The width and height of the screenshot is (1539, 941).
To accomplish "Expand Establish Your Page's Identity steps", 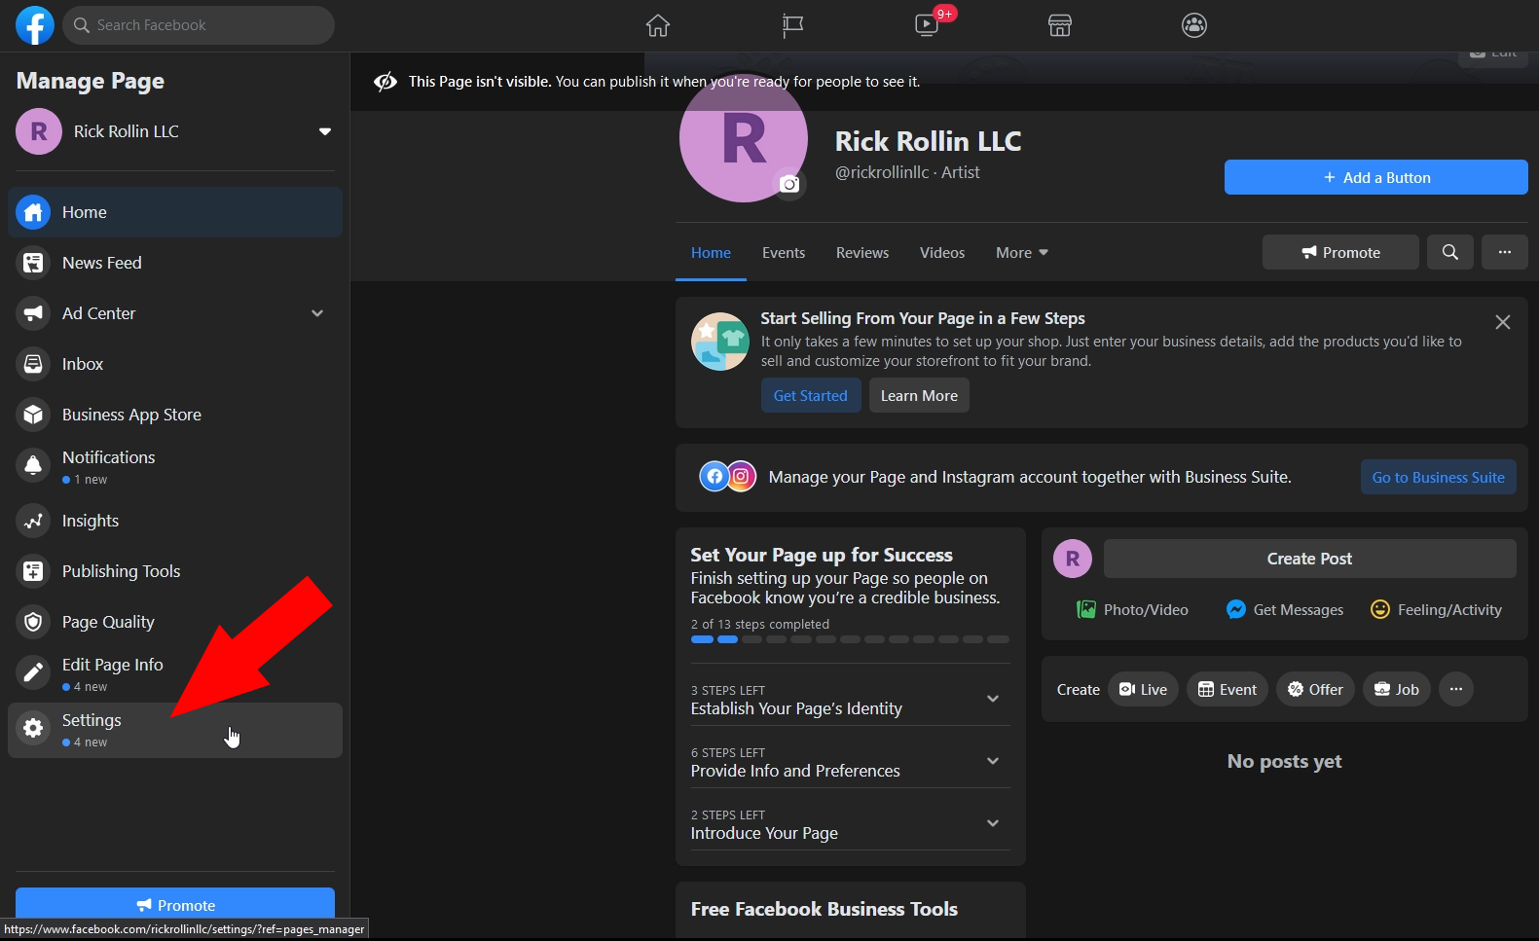I will pos(993,699).
